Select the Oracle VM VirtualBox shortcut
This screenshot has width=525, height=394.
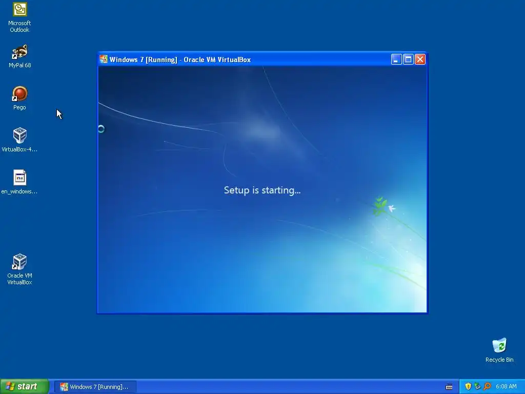pos(19,269)
